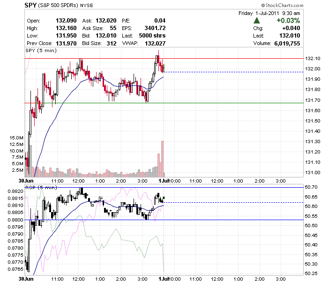Select the High value 132.160
Screen dimensions: 328x283
(x=66, y=28)
